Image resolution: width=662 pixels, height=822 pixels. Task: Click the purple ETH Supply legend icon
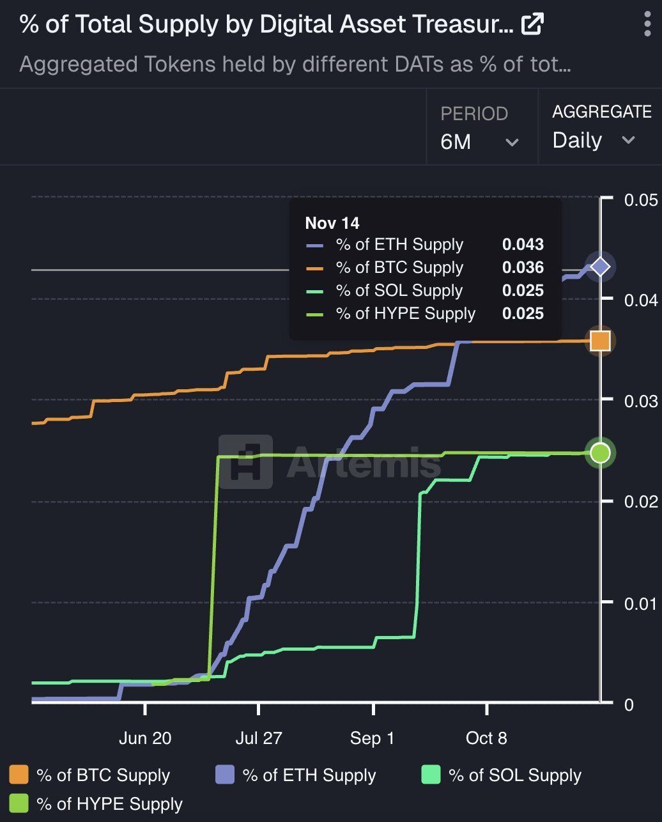(x=225, y=775)
